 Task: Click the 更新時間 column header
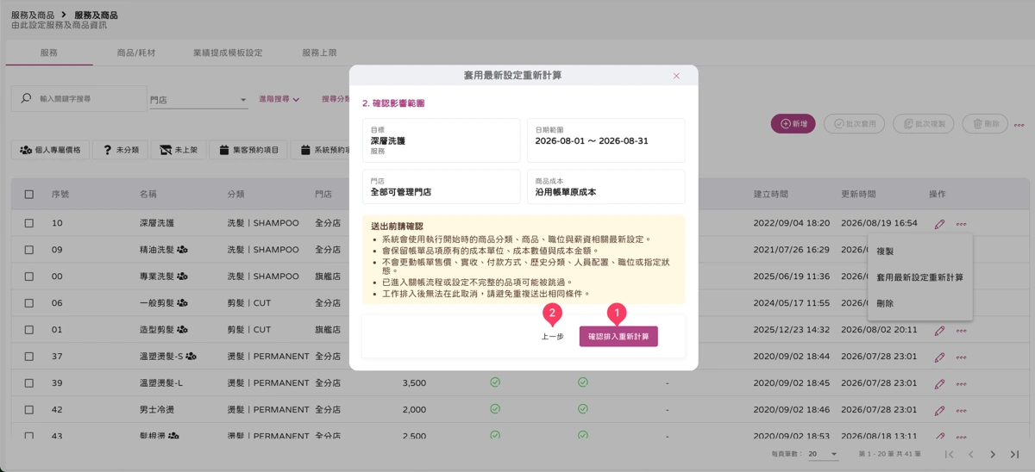858,195
